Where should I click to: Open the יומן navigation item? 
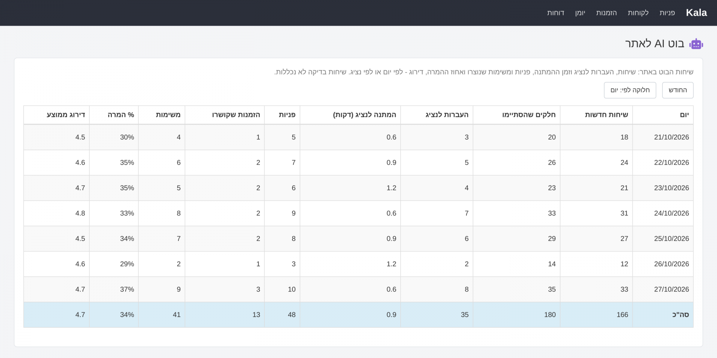580,13
